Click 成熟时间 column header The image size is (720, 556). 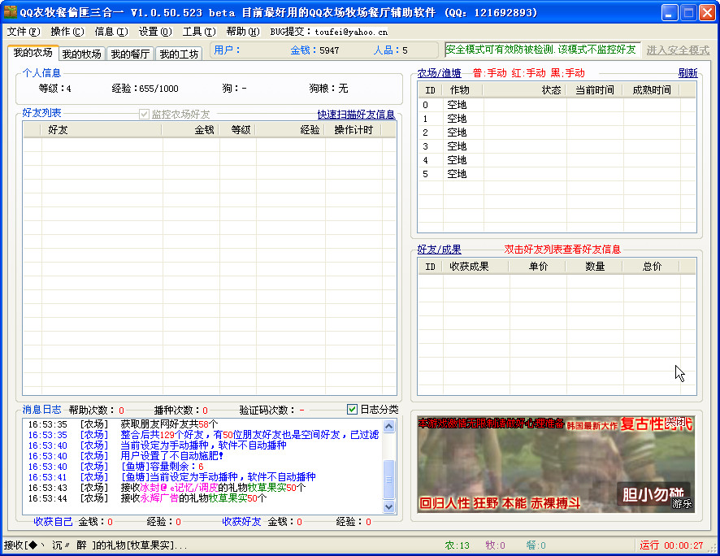pos(651,90)
